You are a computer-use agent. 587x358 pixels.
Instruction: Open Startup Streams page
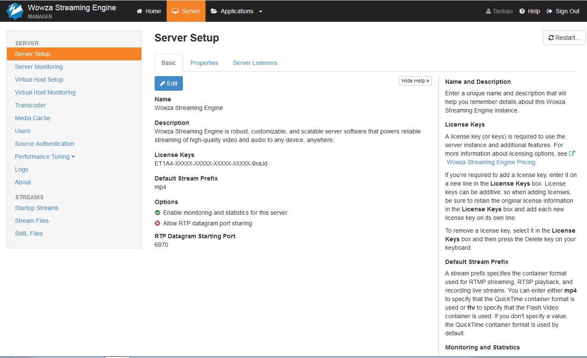[x=37, y=208]
